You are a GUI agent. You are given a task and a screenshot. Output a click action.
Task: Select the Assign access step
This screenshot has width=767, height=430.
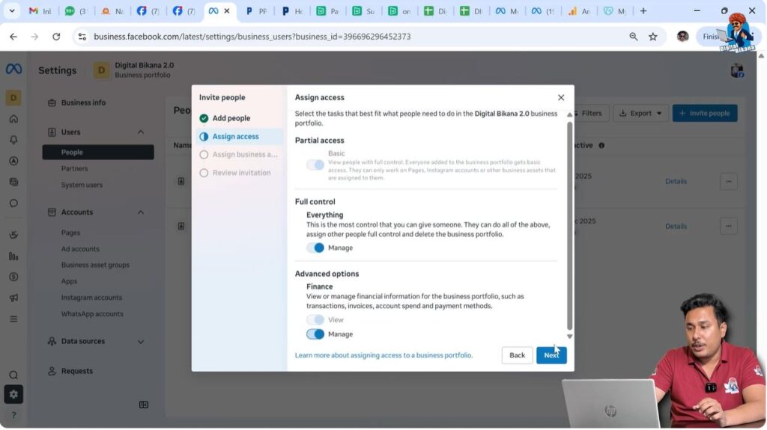coord(239,137)
